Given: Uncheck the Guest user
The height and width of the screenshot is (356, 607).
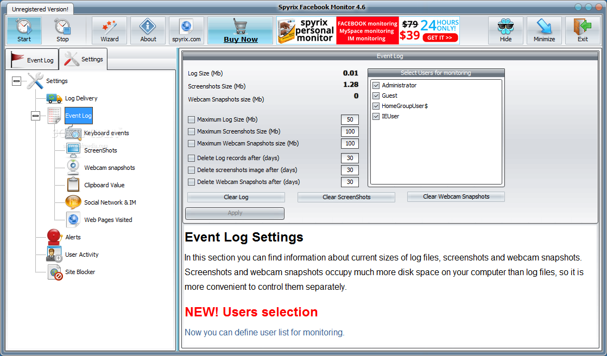Looking at the screenshot, I should [376, 96].
